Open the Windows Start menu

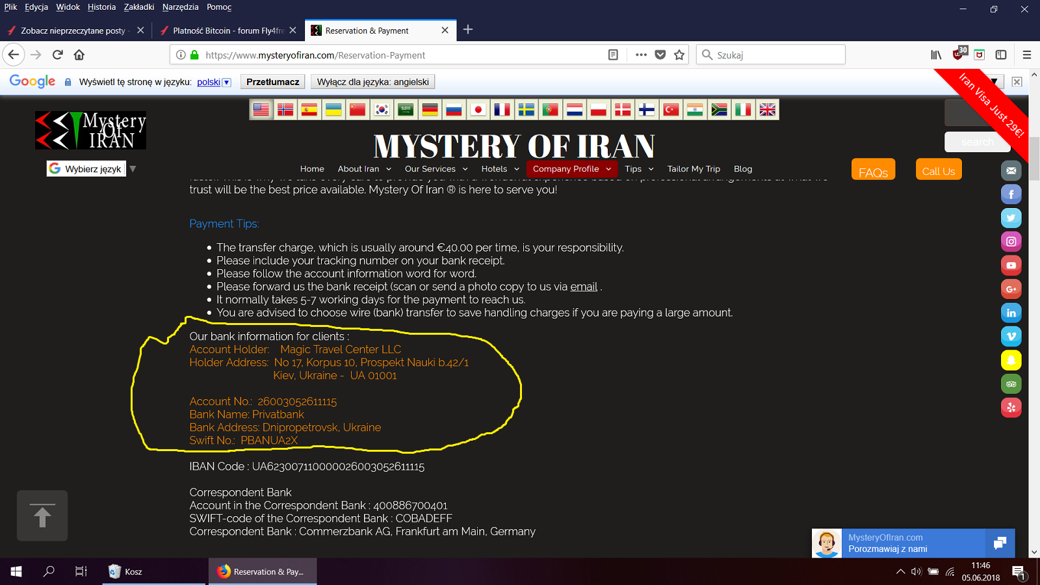click(x=16, y=572)
